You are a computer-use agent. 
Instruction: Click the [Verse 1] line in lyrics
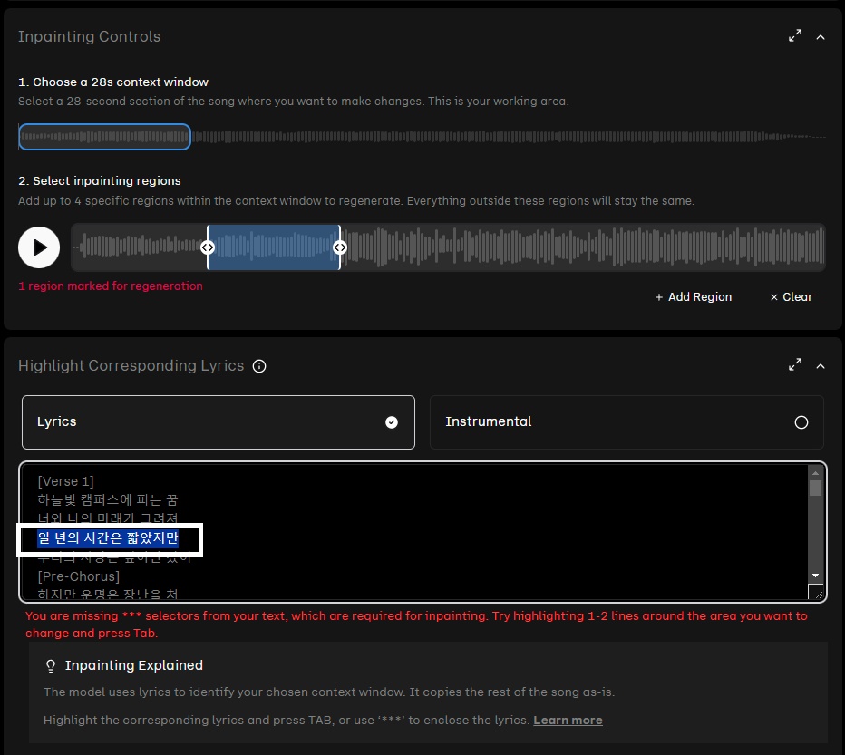point(65,480)
